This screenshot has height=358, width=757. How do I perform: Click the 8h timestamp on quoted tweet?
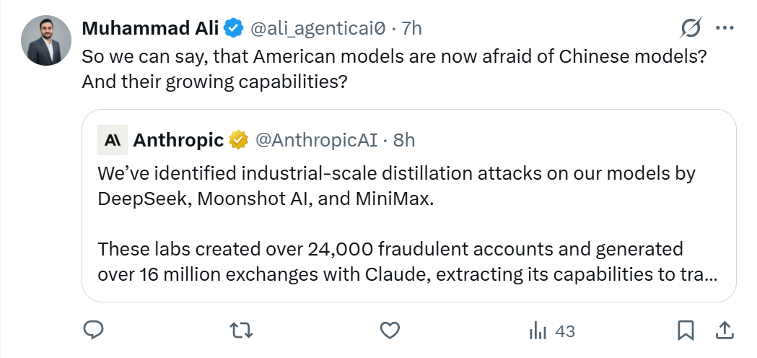[404, 140]
